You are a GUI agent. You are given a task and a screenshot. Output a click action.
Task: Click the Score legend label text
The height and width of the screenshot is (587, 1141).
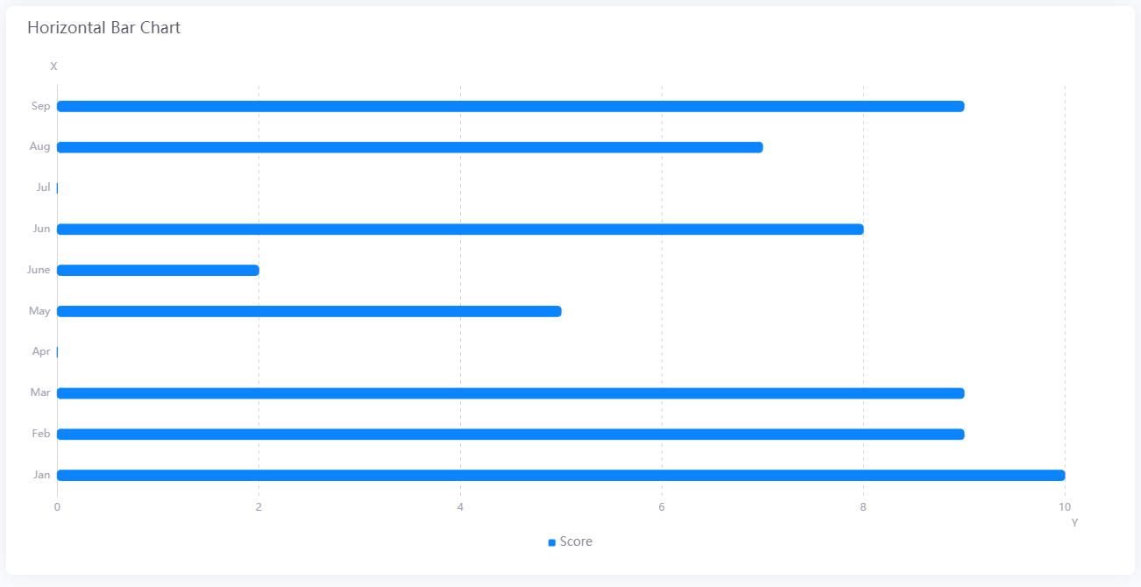(x=576, y=541)
